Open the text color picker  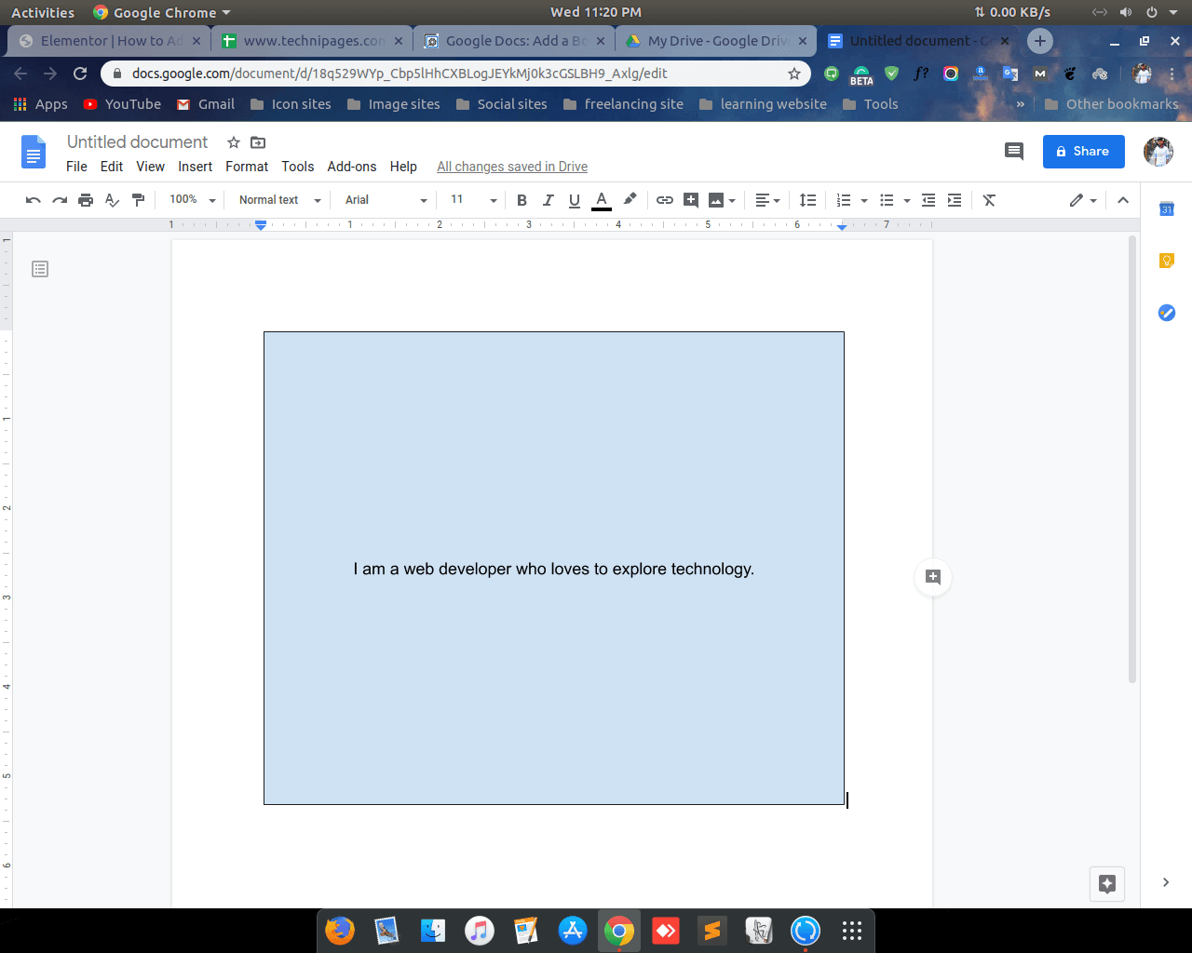(x=602, y=199)
